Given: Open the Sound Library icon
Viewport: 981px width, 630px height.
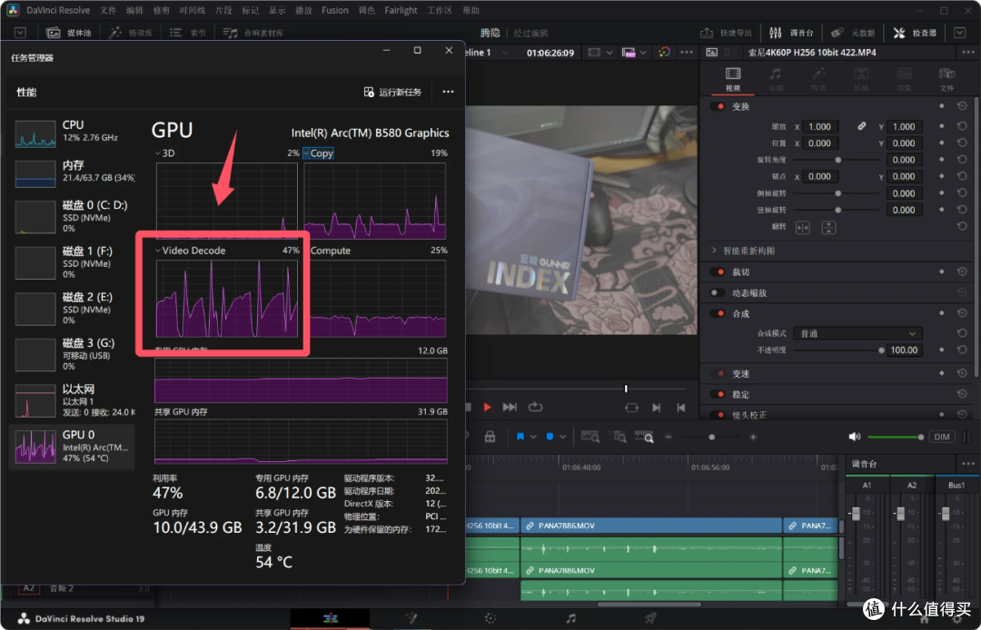Looking at the screenshot, I should (x=230, y=33).
